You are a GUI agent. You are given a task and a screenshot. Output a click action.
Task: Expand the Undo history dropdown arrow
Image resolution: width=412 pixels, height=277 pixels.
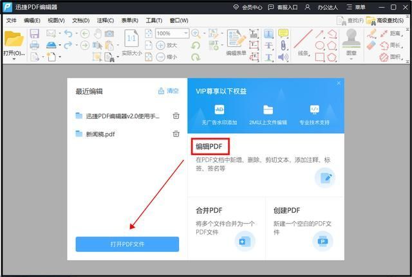(x=77, y=33)
